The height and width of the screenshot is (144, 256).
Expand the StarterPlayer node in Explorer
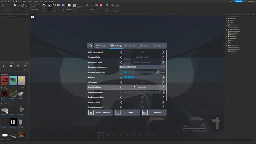pos(226,38)
